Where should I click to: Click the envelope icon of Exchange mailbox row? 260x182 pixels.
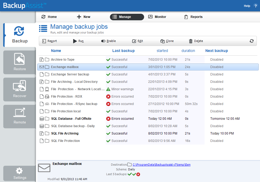42,67
